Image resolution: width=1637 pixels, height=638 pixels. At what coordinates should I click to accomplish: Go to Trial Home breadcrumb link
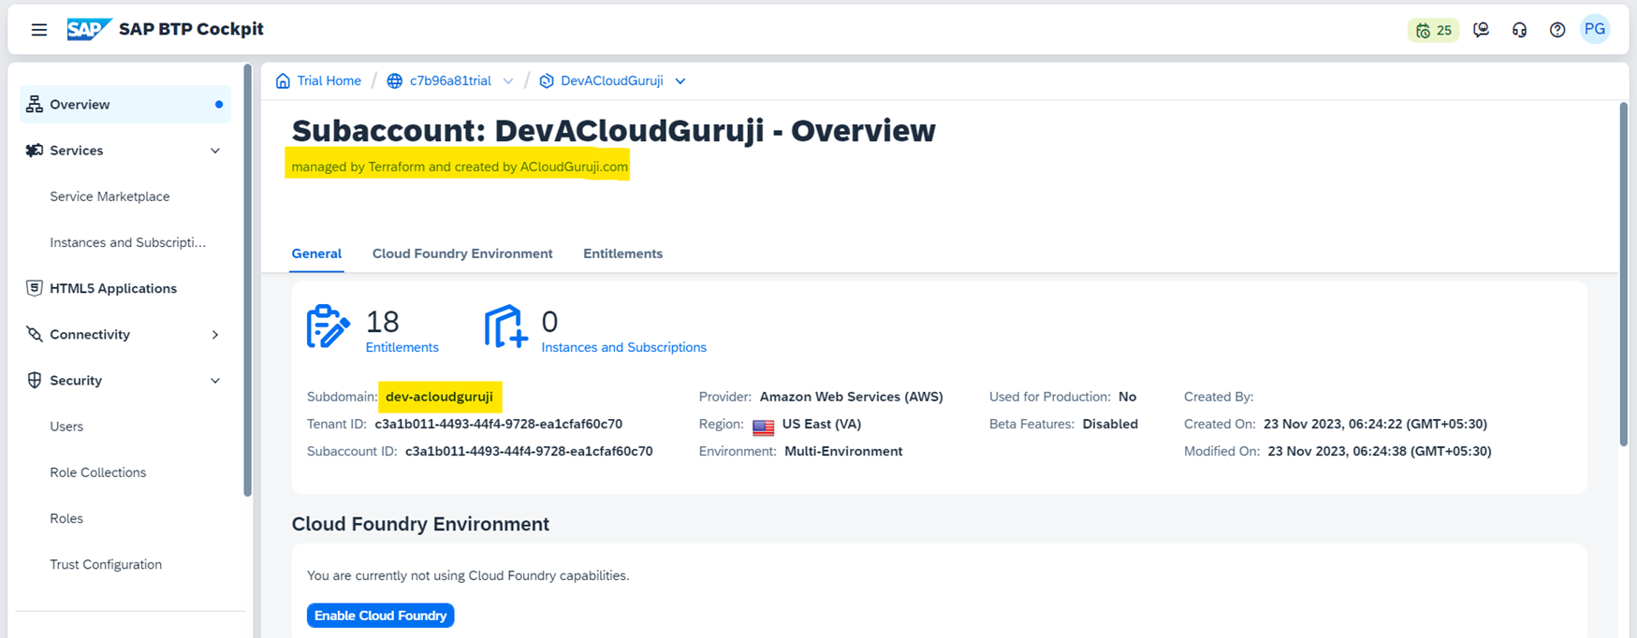(328, 81)
